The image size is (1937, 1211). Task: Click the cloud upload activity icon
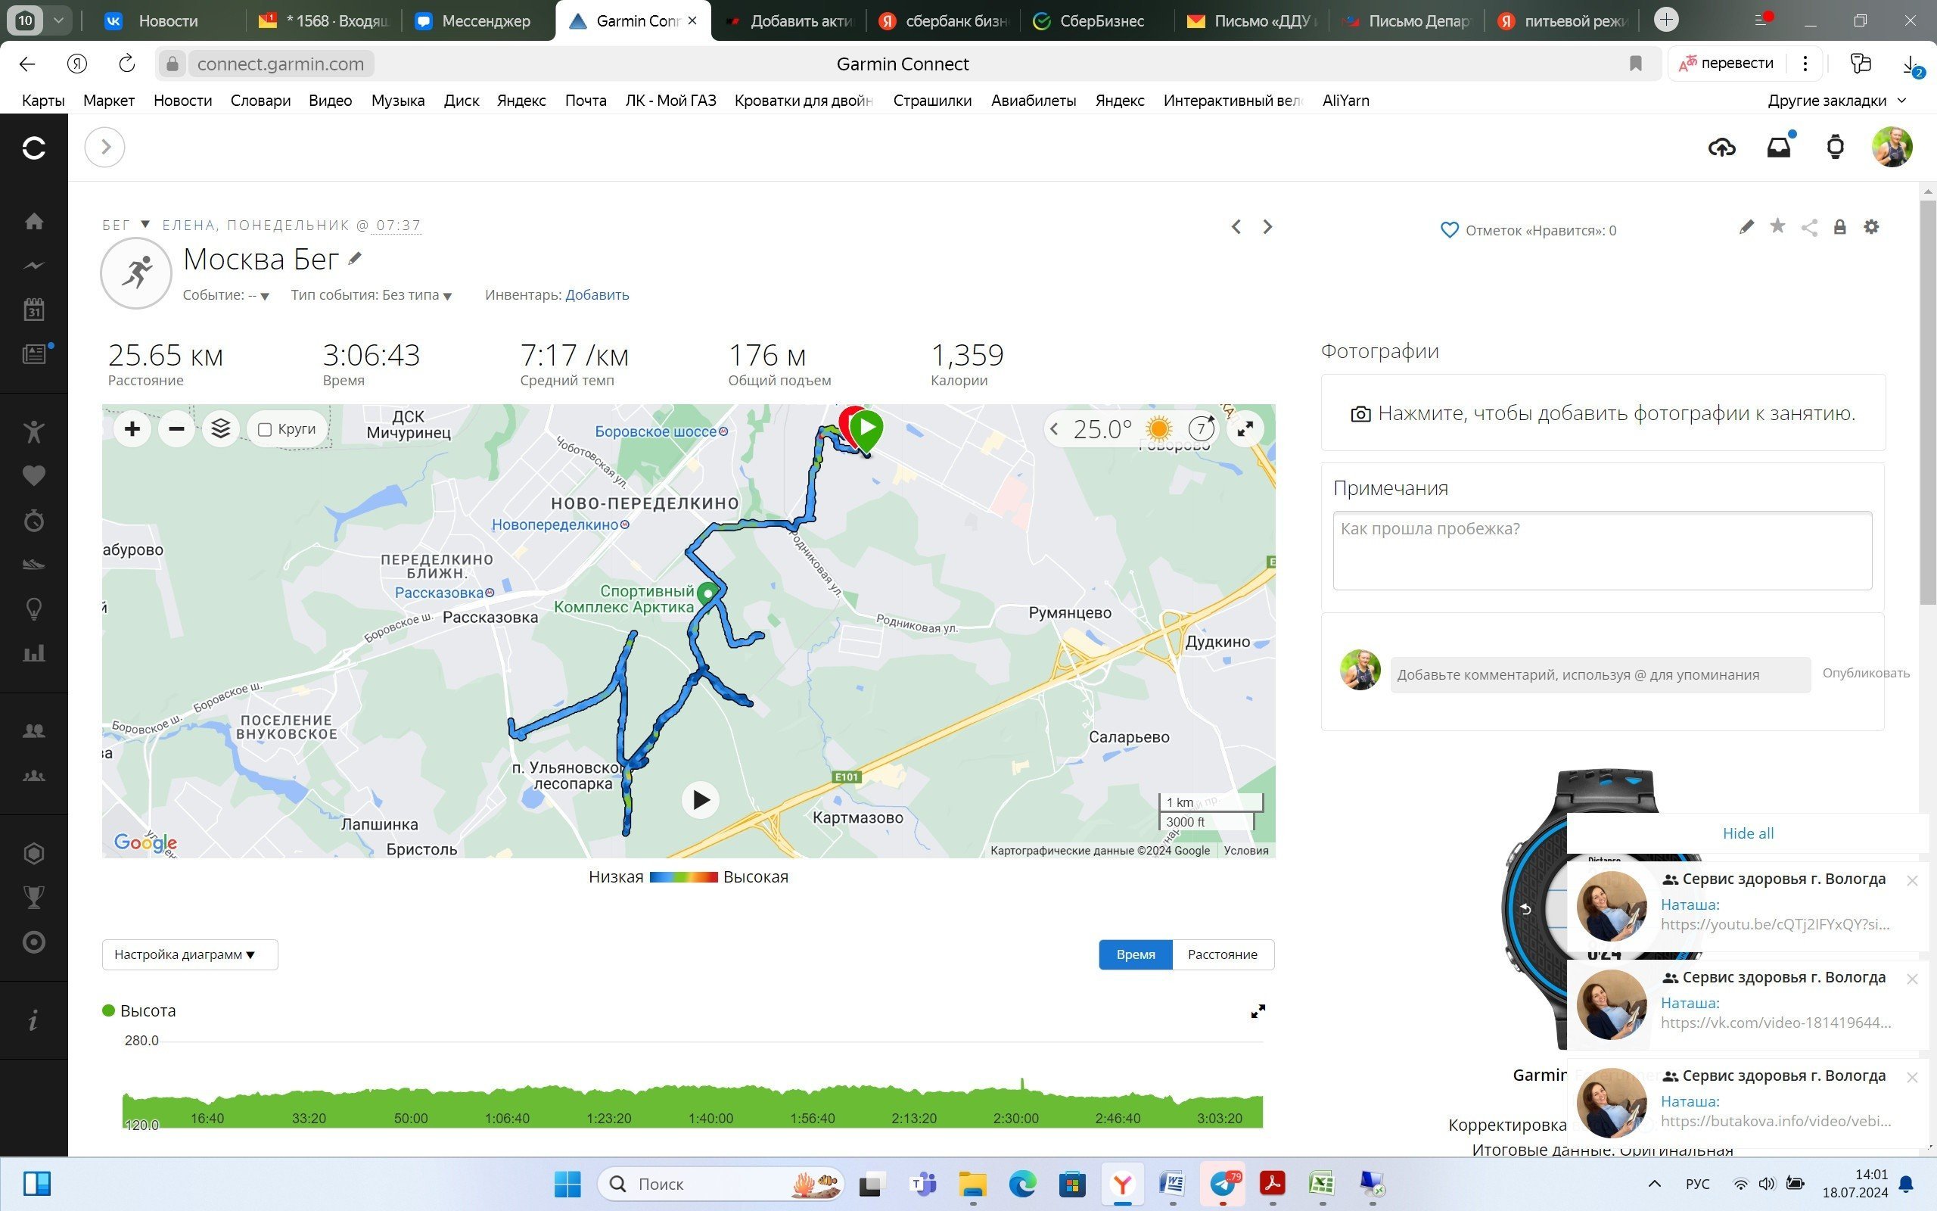(1721, 148)
